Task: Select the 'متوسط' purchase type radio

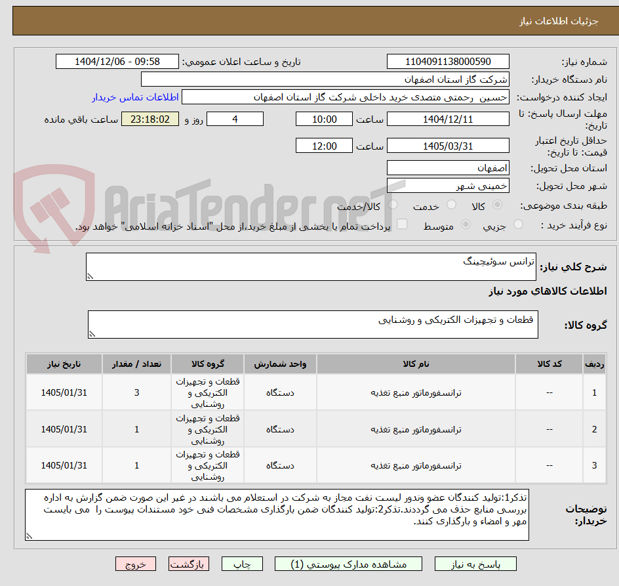Action: (x=466, y=224)
